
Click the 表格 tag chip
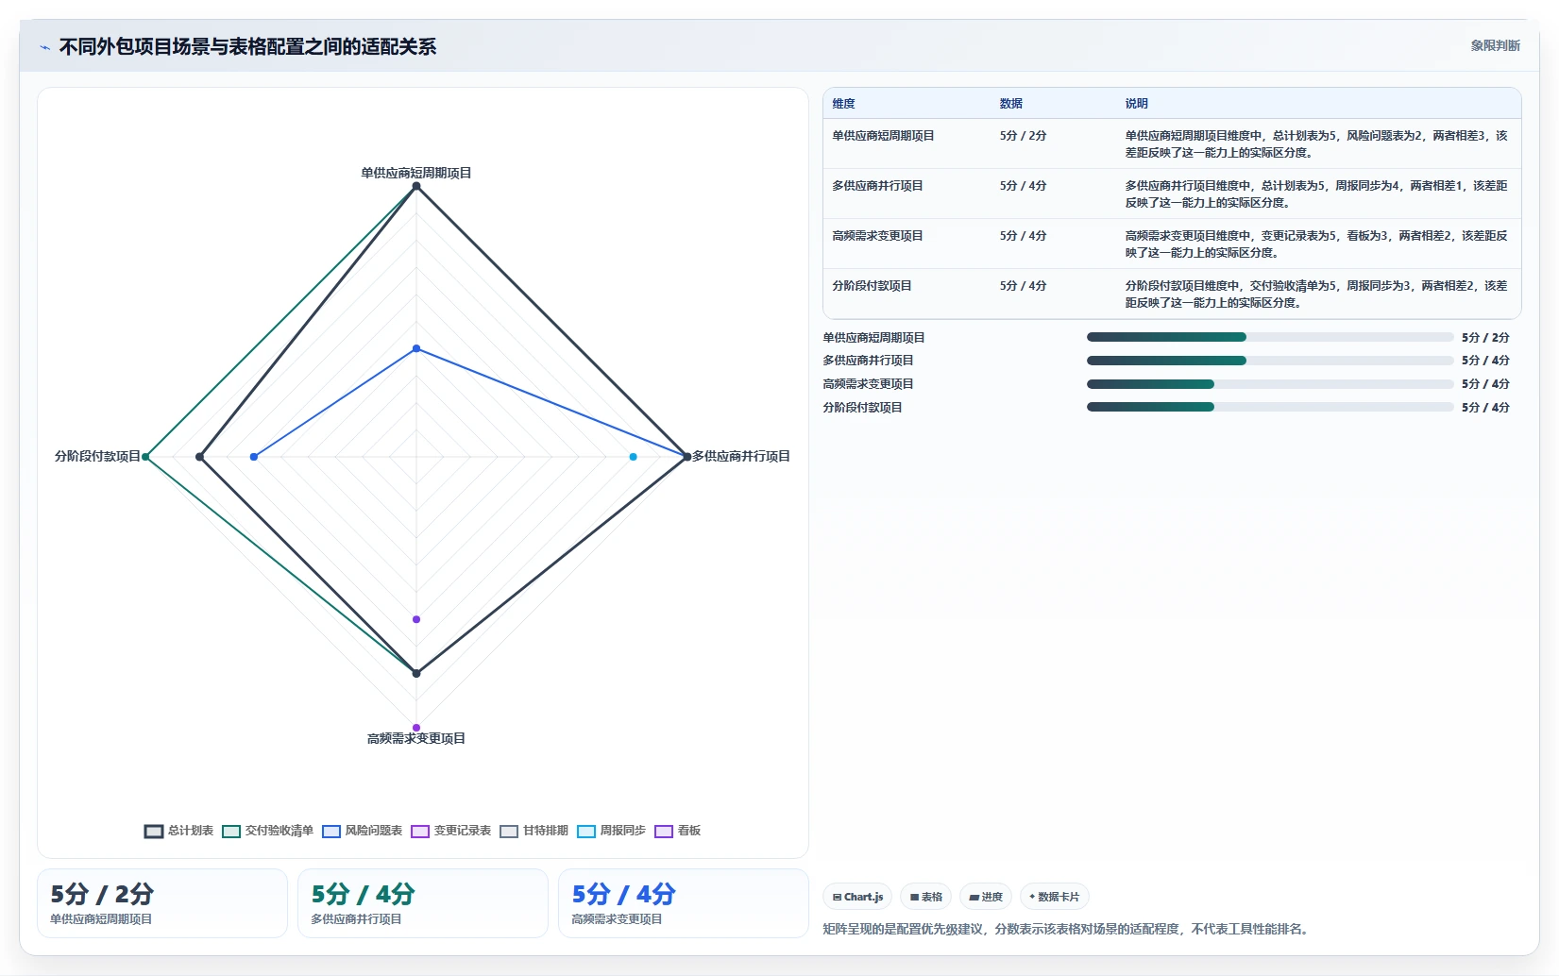[x=925, y=897]
